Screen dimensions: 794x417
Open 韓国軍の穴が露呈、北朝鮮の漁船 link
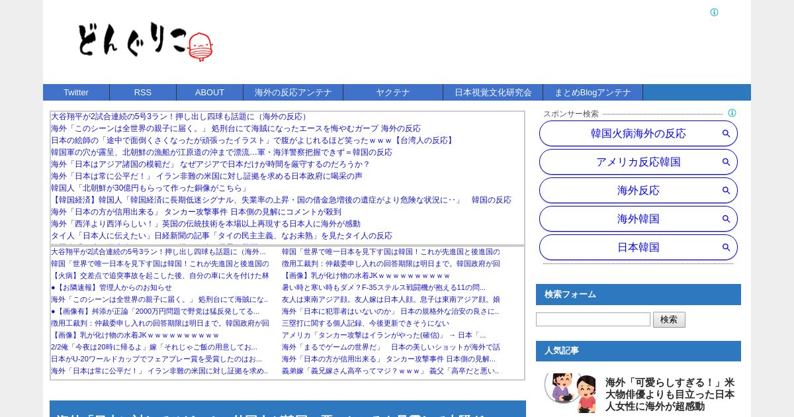222,152
